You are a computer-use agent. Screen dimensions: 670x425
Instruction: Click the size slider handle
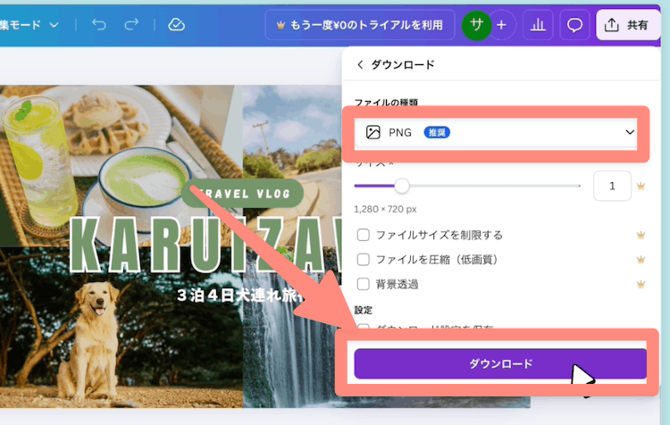(401, 186)
